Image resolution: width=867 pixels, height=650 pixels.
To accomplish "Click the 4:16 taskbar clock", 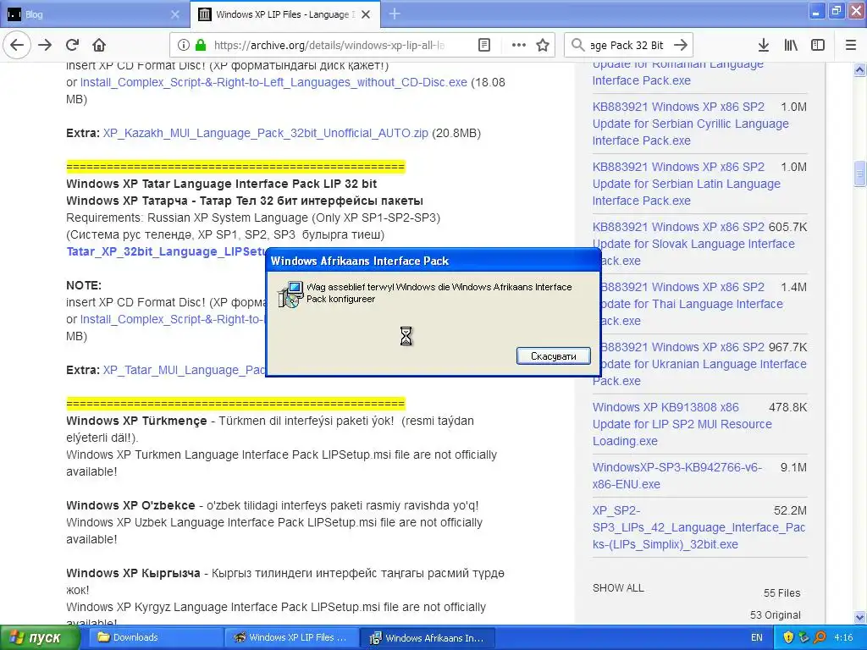I will click(843, 637).
